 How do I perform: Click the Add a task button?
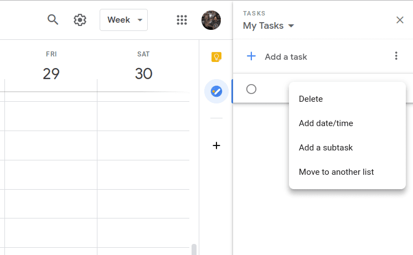point(277,56)
